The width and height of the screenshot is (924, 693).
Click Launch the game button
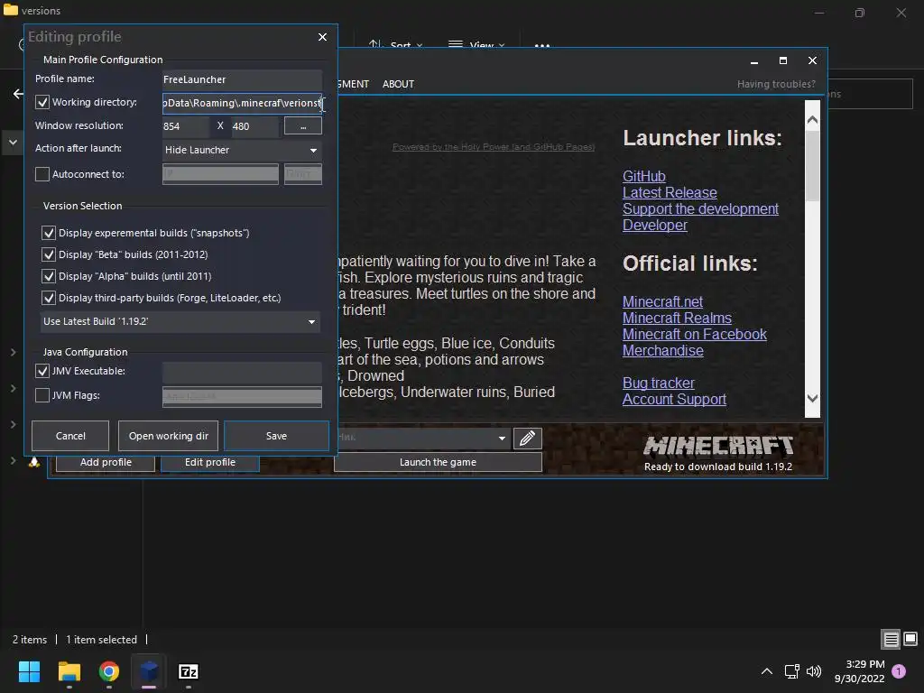[x=438, y=463]
